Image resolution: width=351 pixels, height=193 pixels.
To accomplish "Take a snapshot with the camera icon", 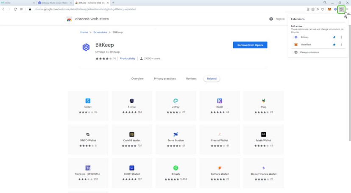I will (x=313, y=9).
